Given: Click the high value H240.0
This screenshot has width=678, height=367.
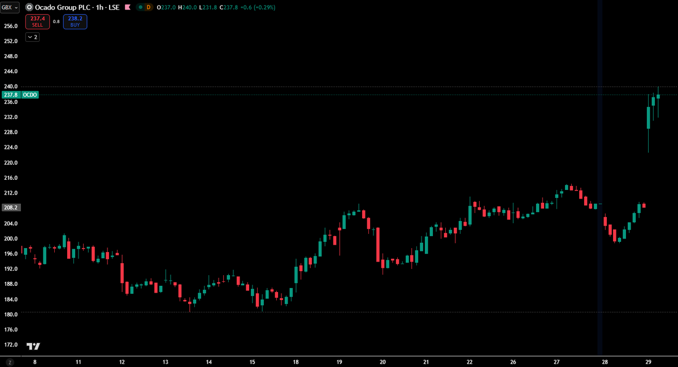Looking at the screenshot, I should click(x=188, y=7).
